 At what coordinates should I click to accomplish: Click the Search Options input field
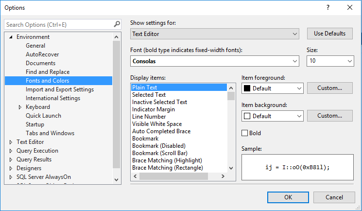click(x=58, y=24)
